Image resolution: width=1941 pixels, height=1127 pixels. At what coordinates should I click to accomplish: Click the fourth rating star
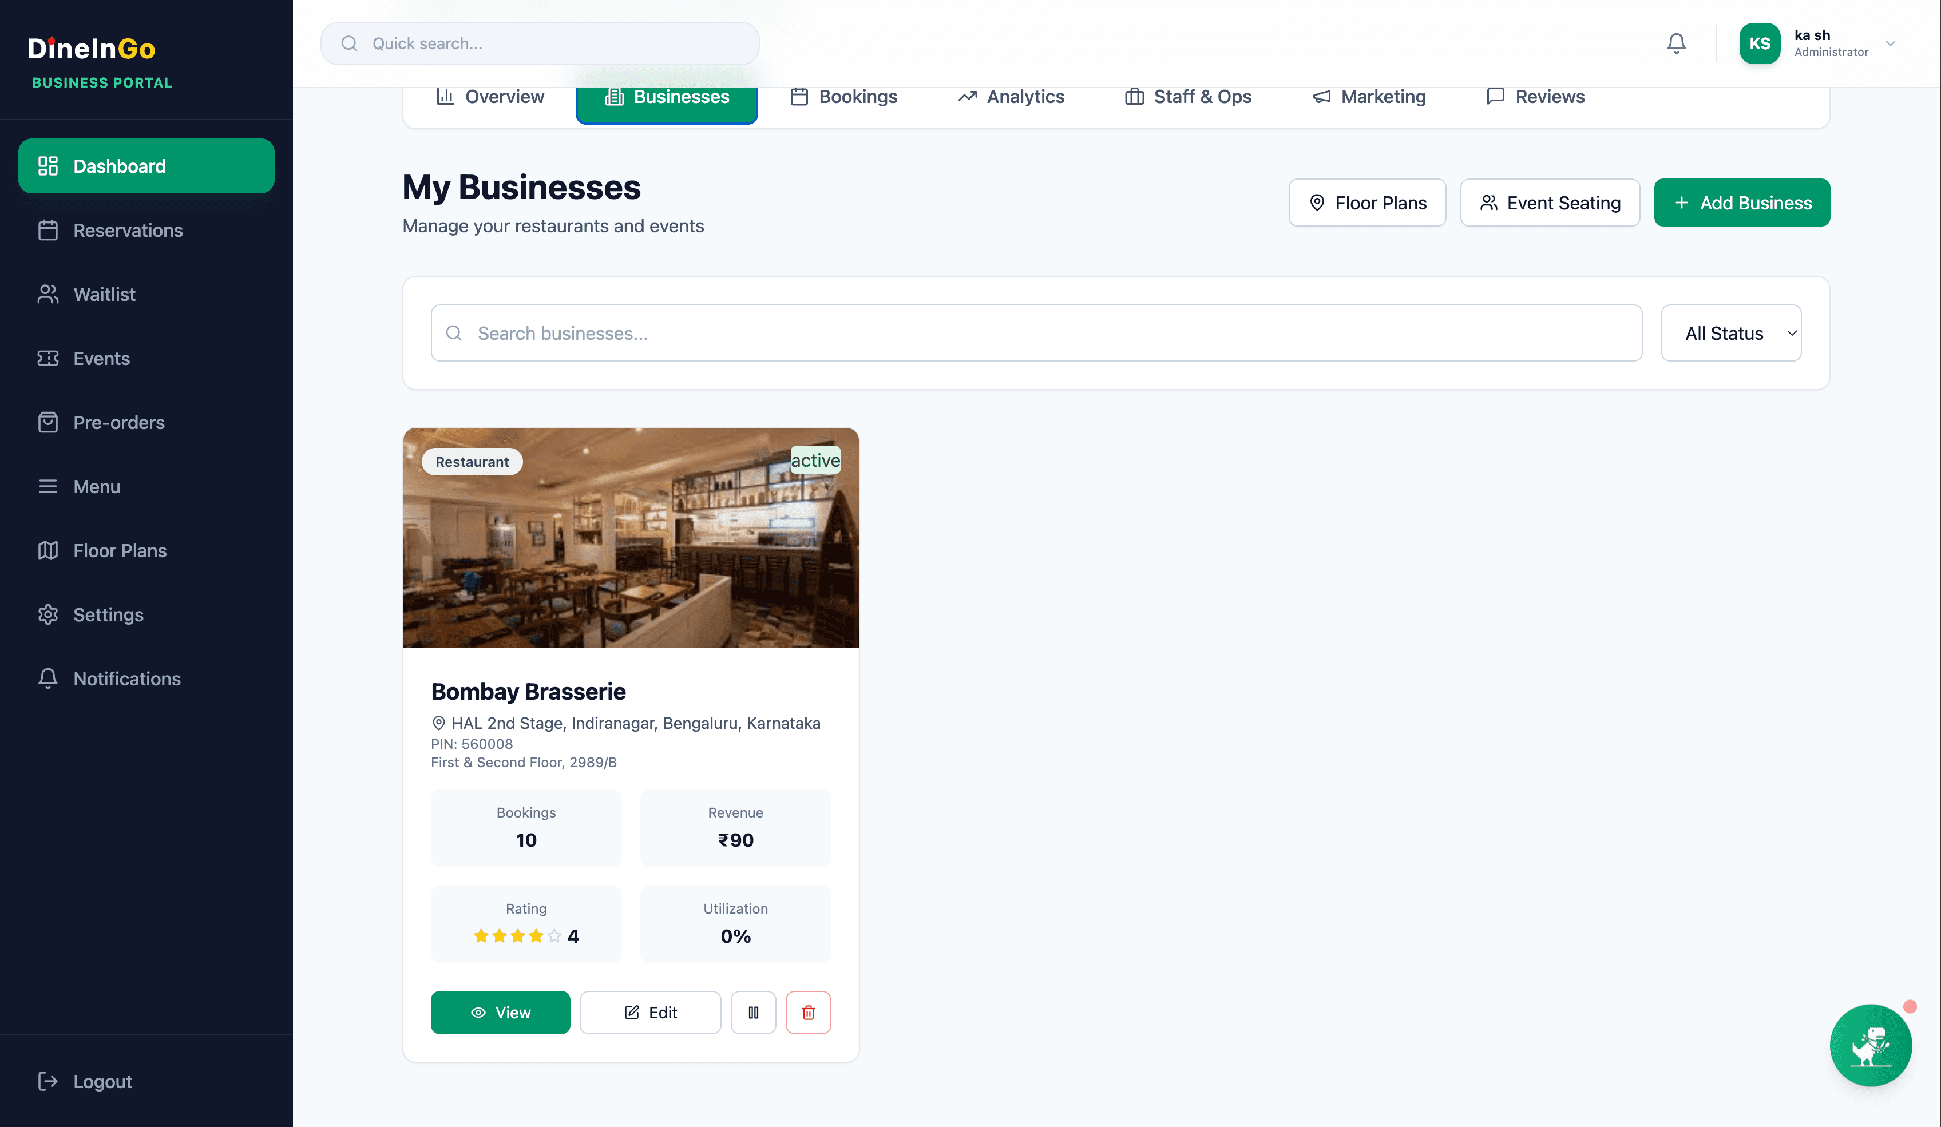click(536, 936)
